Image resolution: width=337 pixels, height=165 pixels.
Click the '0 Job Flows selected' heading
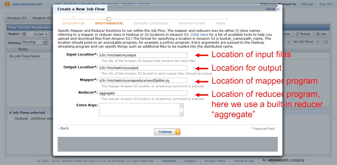[x=27, y=113]
